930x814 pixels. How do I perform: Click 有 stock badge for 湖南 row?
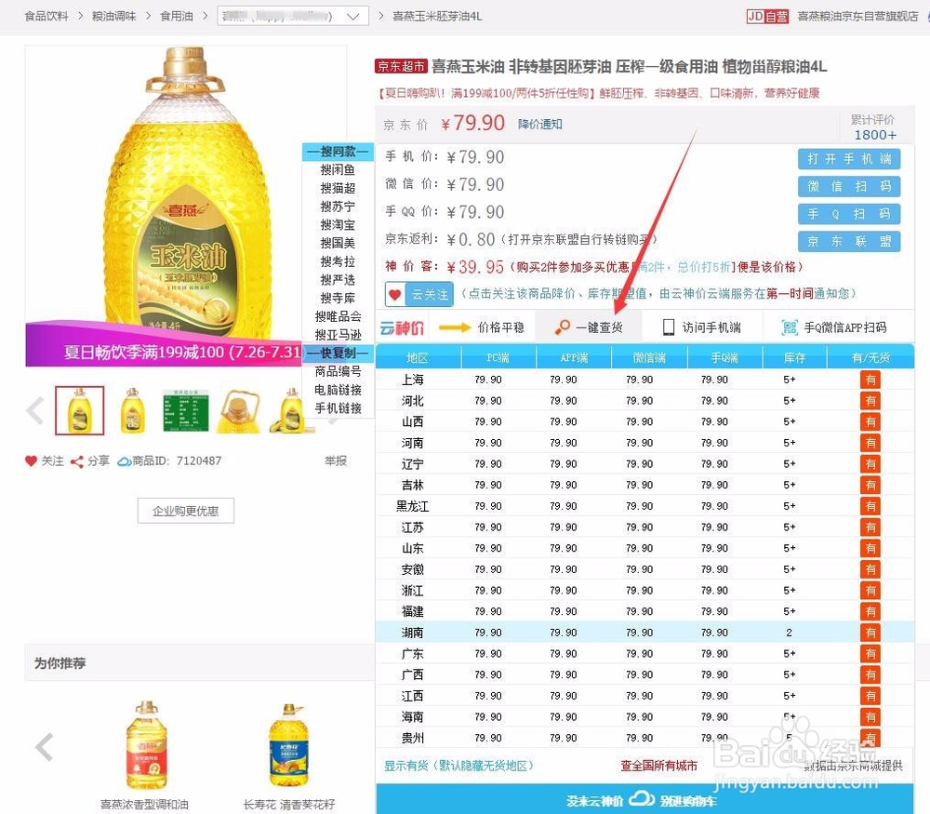pos(870,633)
